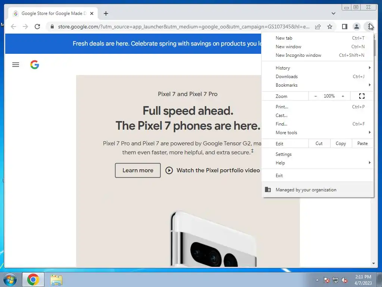Choose Print... in the Chrome menu
The height and width of the screenshot is (287, 382).
[x=317, y=107]
